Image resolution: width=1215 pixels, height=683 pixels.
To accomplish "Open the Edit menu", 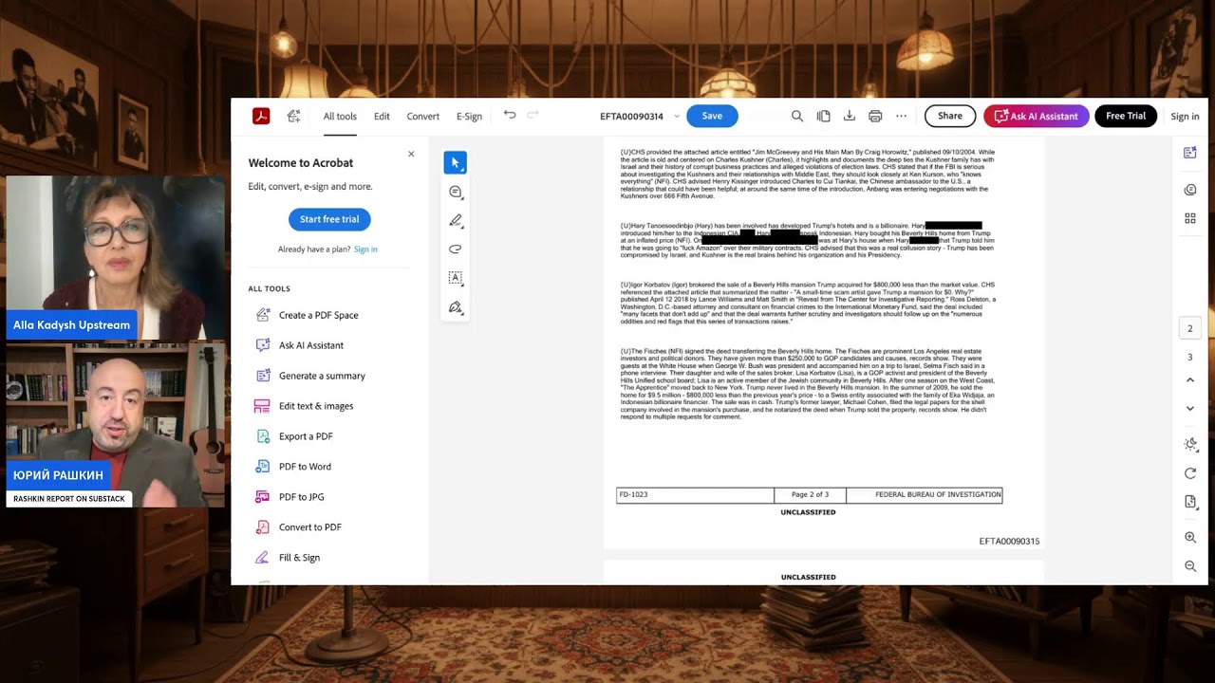I will coord(382,117).
